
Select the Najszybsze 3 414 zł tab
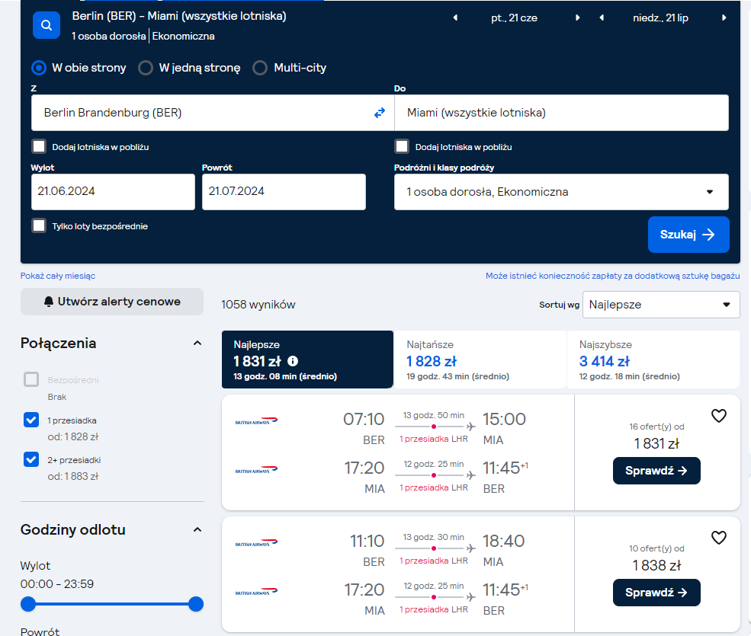(653, 360)
